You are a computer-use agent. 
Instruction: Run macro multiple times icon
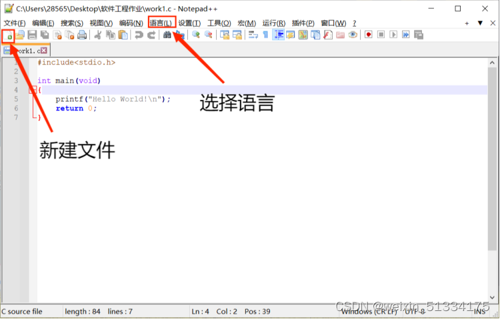pyautogui.click(x=405, y=35)
